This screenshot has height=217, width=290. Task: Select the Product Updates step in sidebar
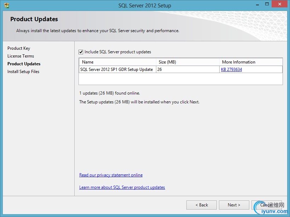(x=24, y=64)
